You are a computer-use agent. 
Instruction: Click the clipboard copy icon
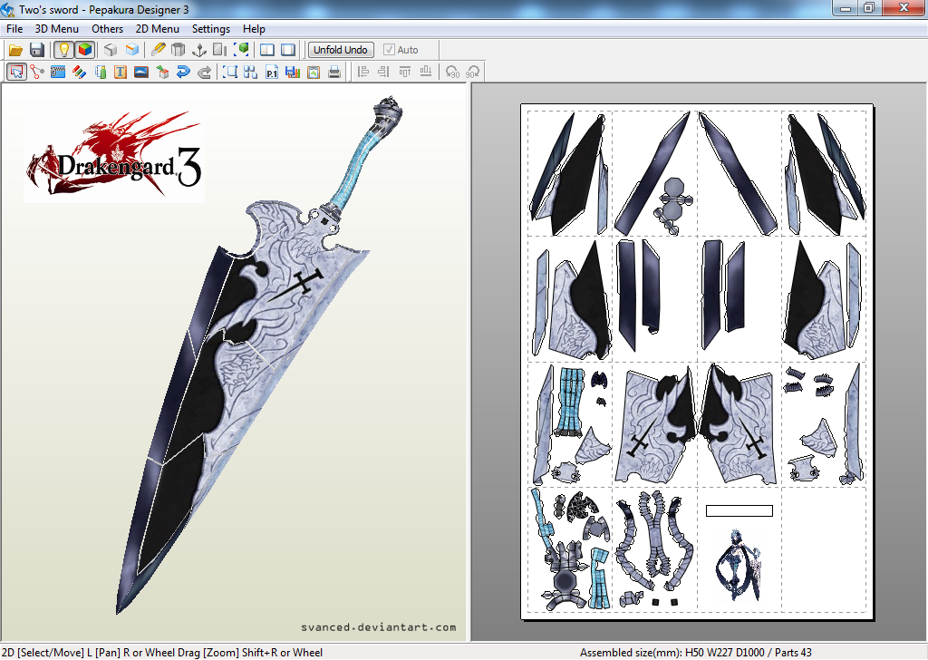[314, 73]
